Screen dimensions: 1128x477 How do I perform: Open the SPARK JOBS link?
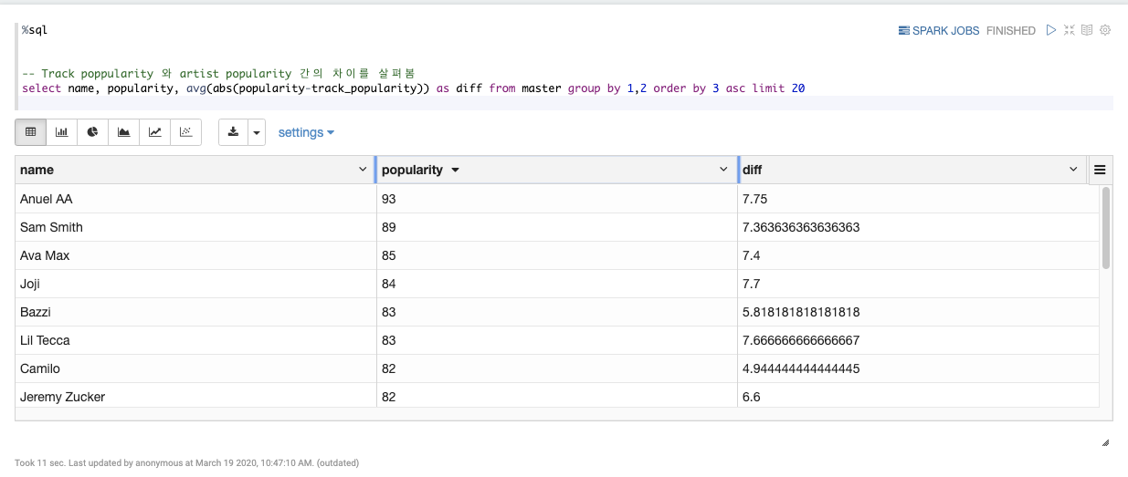pyautogui.click(x=939, y=30)
